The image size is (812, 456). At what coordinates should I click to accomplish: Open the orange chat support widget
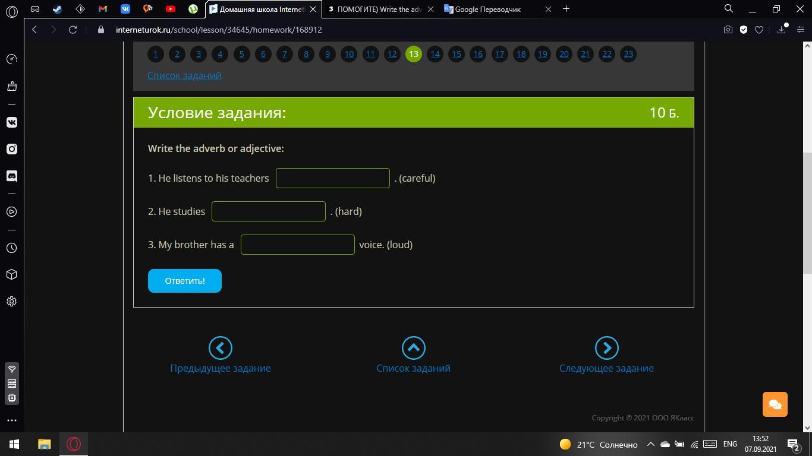click(x=775, y=404)
